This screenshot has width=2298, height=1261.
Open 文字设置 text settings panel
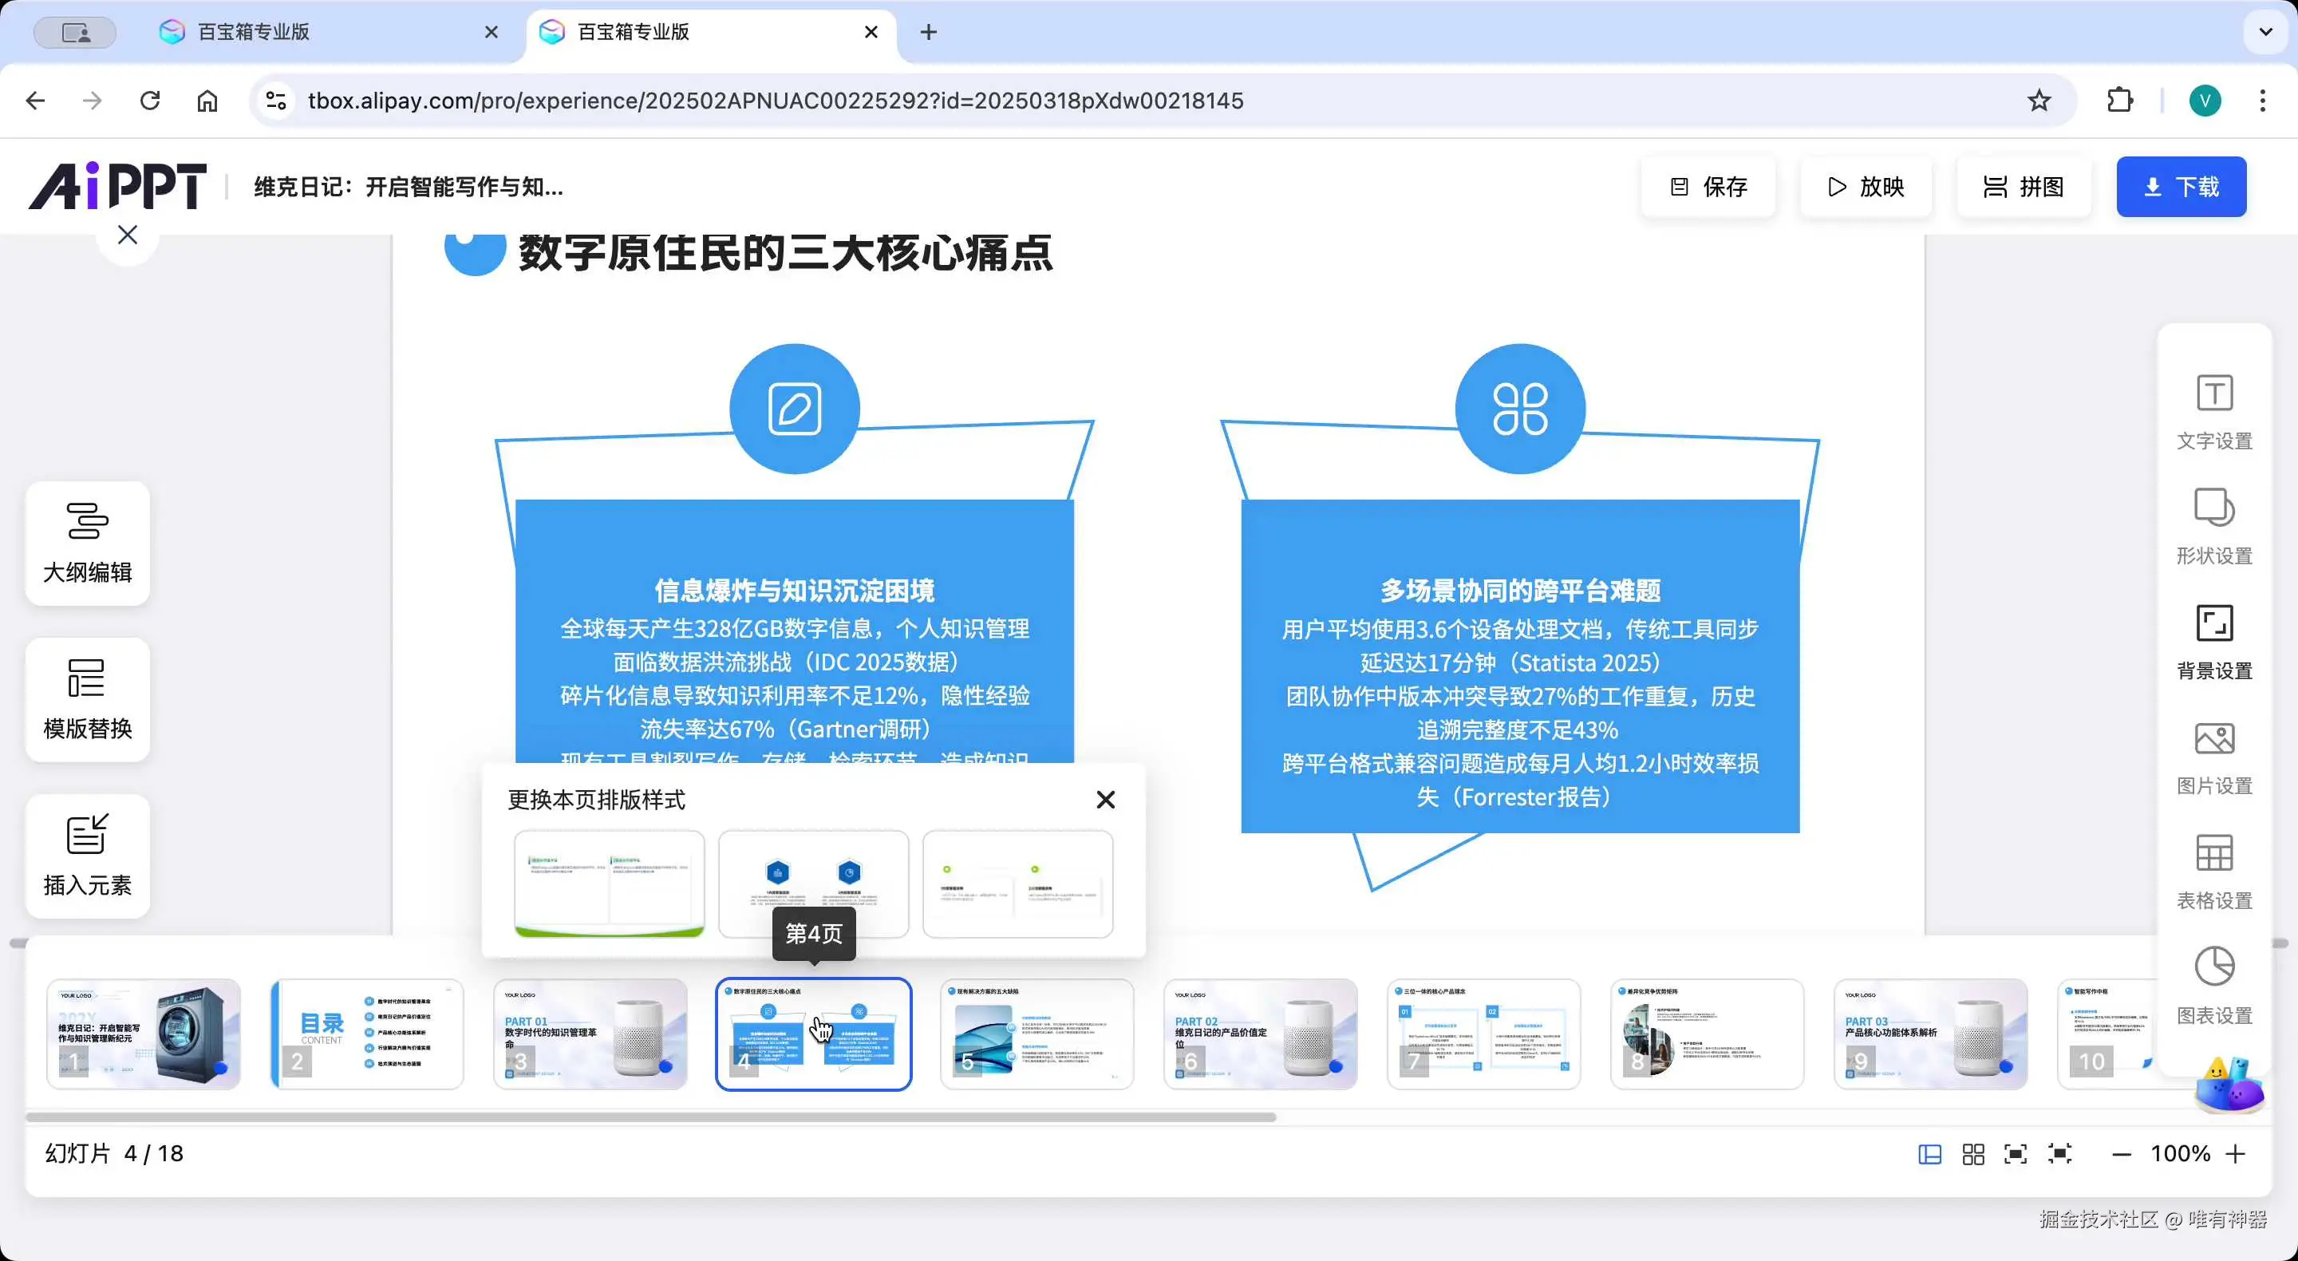point(2213,411)
